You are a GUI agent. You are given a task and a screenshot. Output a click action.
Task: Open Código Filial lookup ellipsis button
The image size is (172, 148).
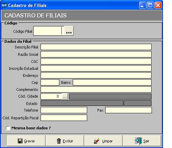click(x=69, y=31)
